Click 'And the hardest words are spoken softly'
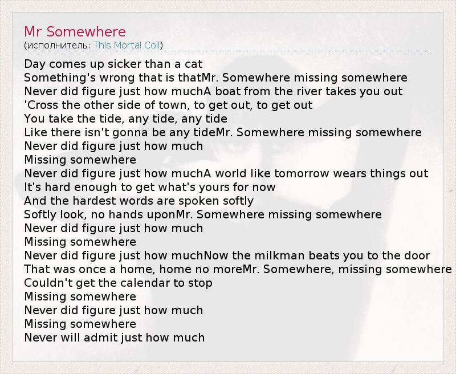The image size is (456, 374). point(139,201)
